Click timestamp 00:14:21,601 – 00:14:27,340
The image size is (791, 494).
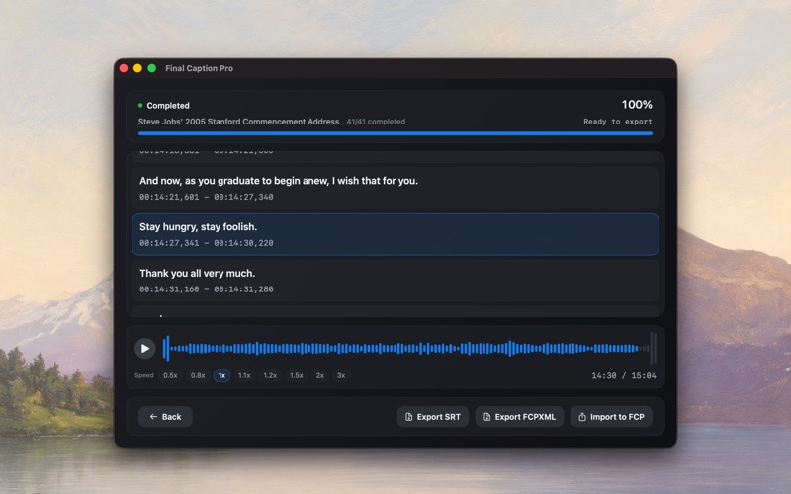tap(207, 197)
